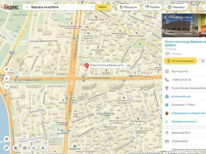
Task: Click the phone handset icon
Action: [x=167, y=80]
